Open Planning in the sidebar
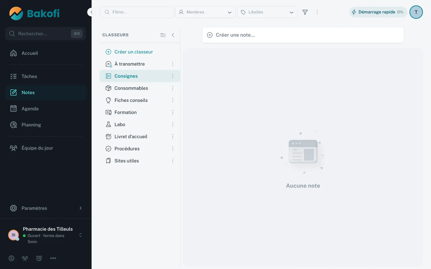Viewport: 431px width, 269px height. (x=46, y=125)
